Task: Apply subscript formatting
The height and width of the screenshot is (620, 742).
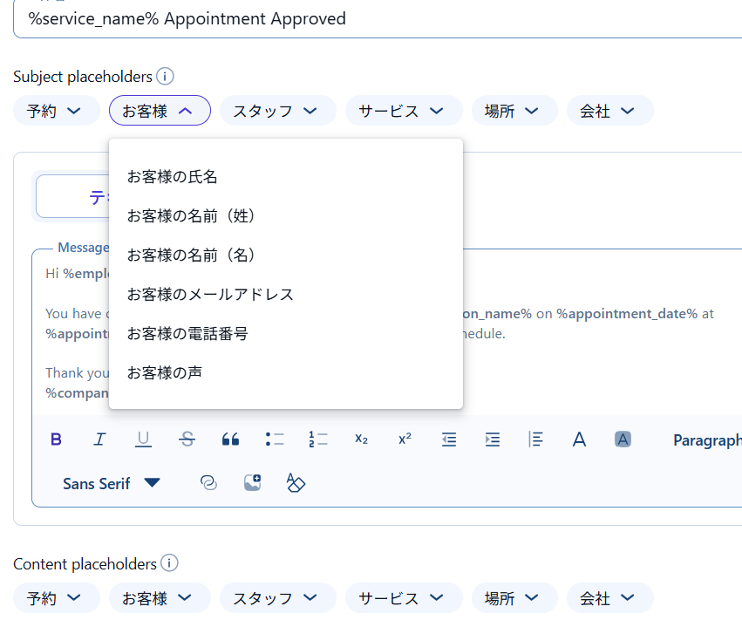Action: tap(361, 439)
